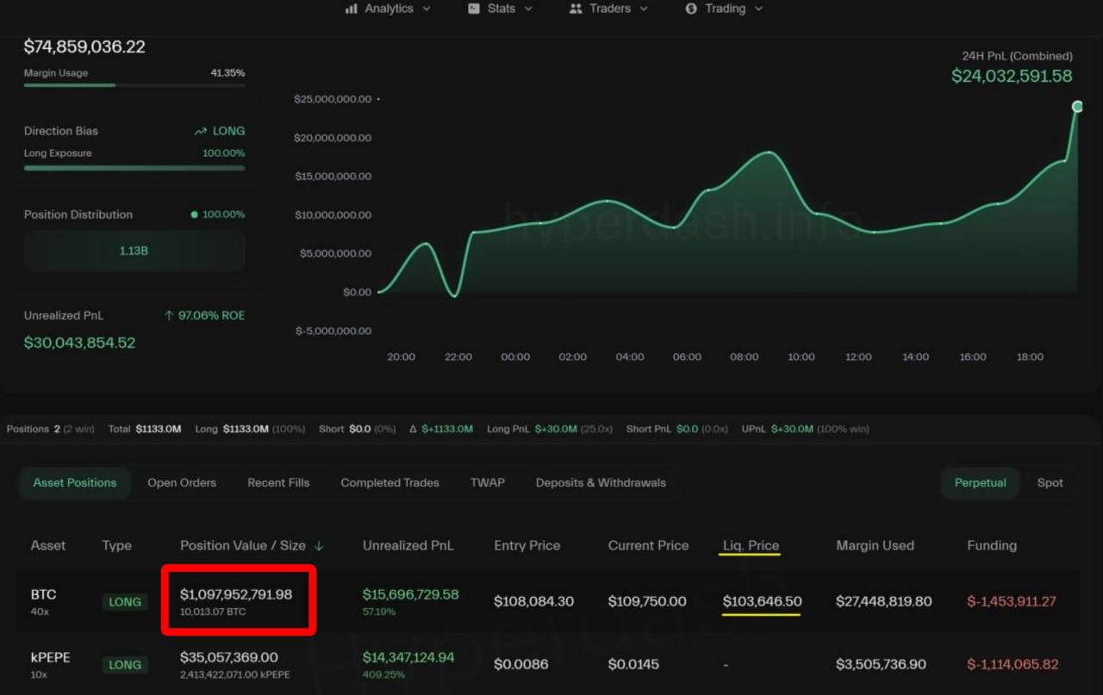Click the BTC row LONG badge

(x=125, y=602)
